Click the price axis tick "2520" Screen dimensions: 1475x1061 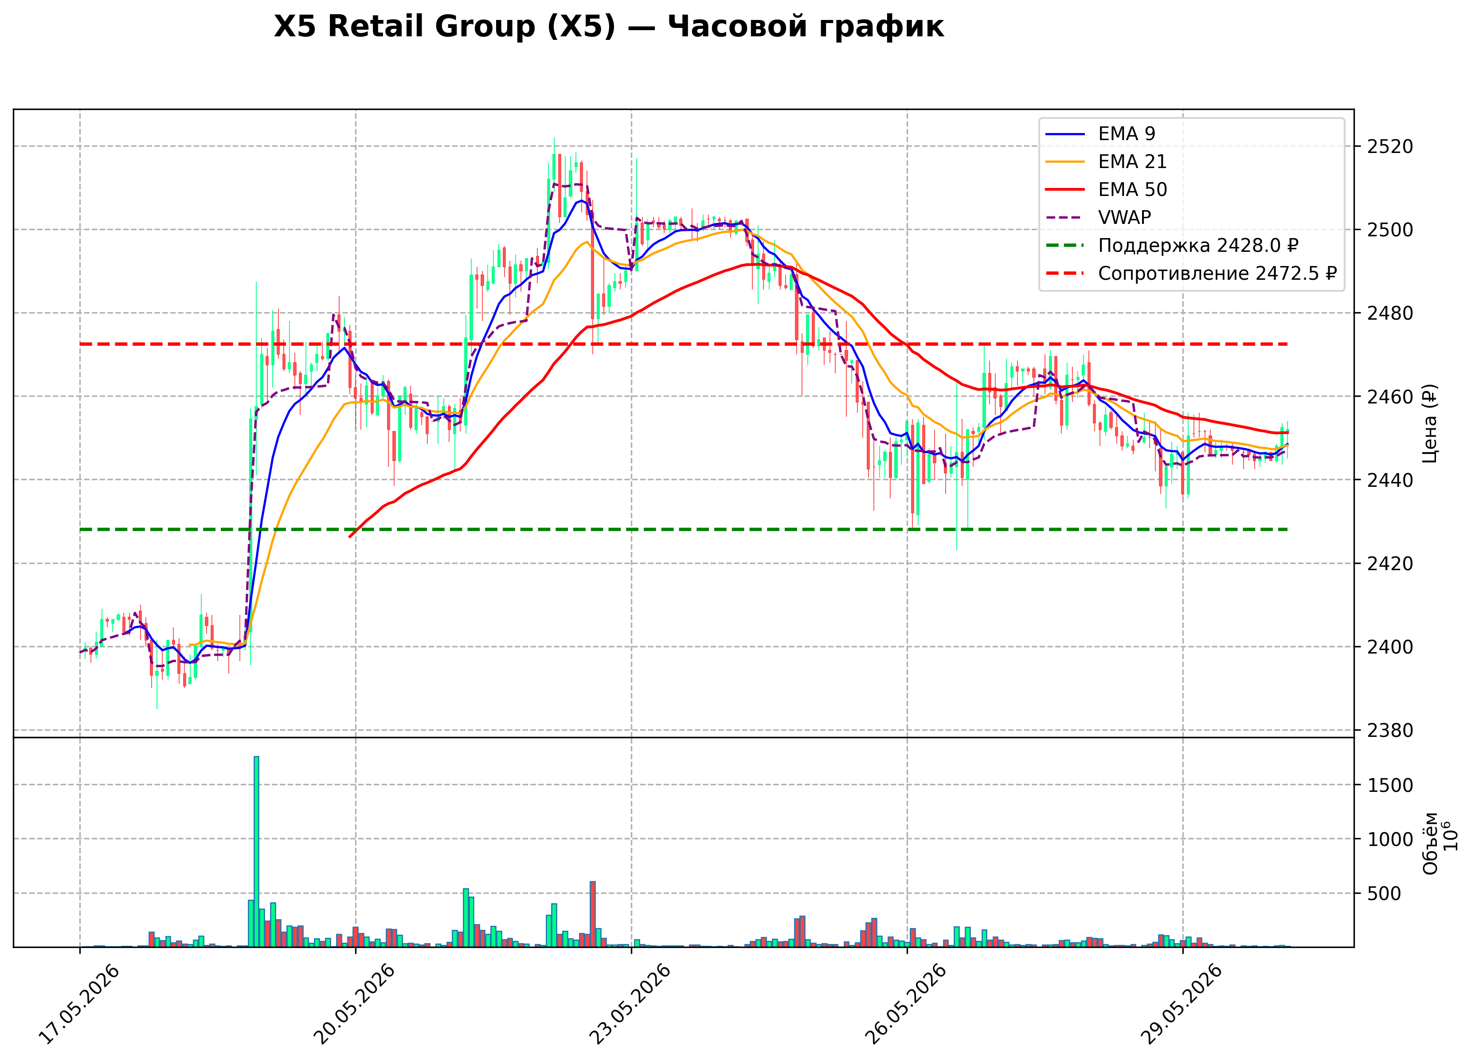pyautogui.click(x=1390, y=146)
